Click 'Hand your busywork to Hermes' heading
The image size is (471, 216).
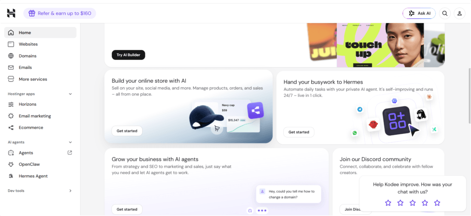click(323, 82)
